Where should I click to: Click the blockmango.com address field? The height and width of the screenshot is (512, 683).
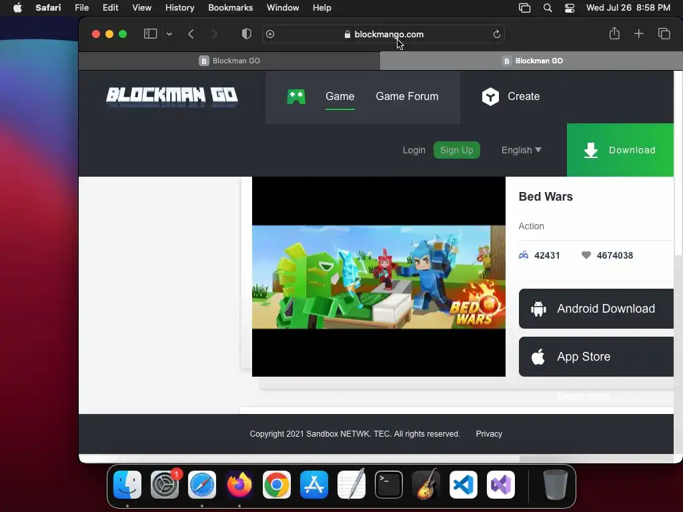(384, 34)
